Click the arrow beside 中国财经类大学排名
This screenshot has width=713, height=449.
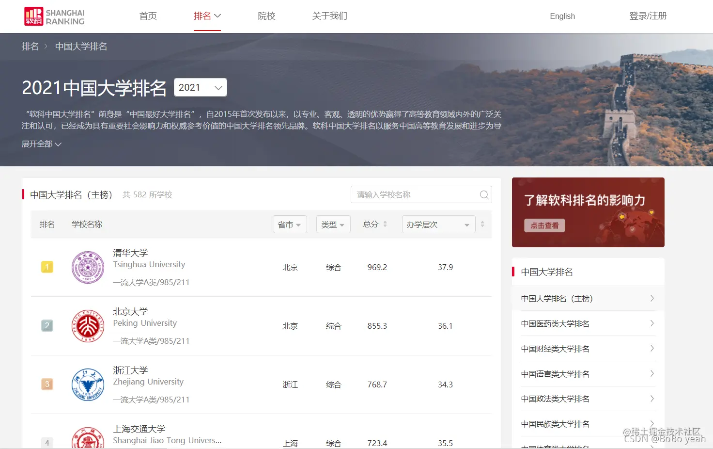[652, 349]
